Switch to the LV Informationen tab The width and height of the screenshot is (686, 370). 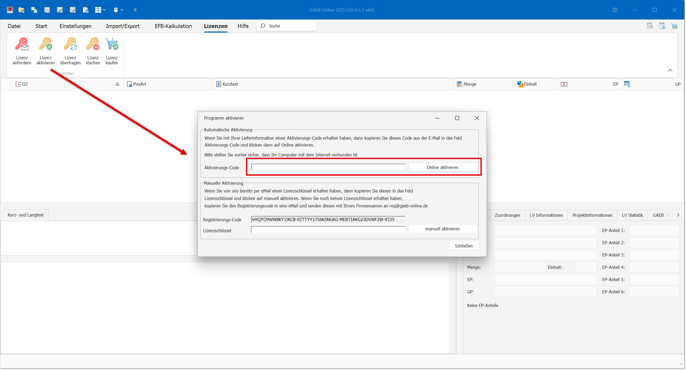click(546, 215)
